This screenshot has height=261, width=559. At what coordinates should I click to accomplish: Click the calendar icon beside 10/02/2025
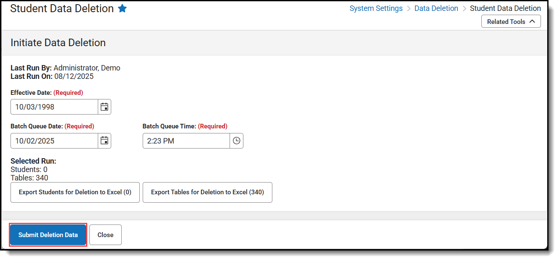[104, 141]
